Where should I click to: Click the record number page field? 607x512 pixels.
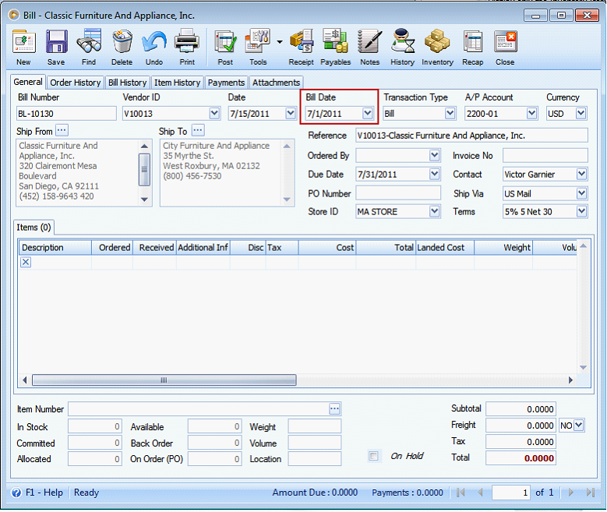point(510,493)
